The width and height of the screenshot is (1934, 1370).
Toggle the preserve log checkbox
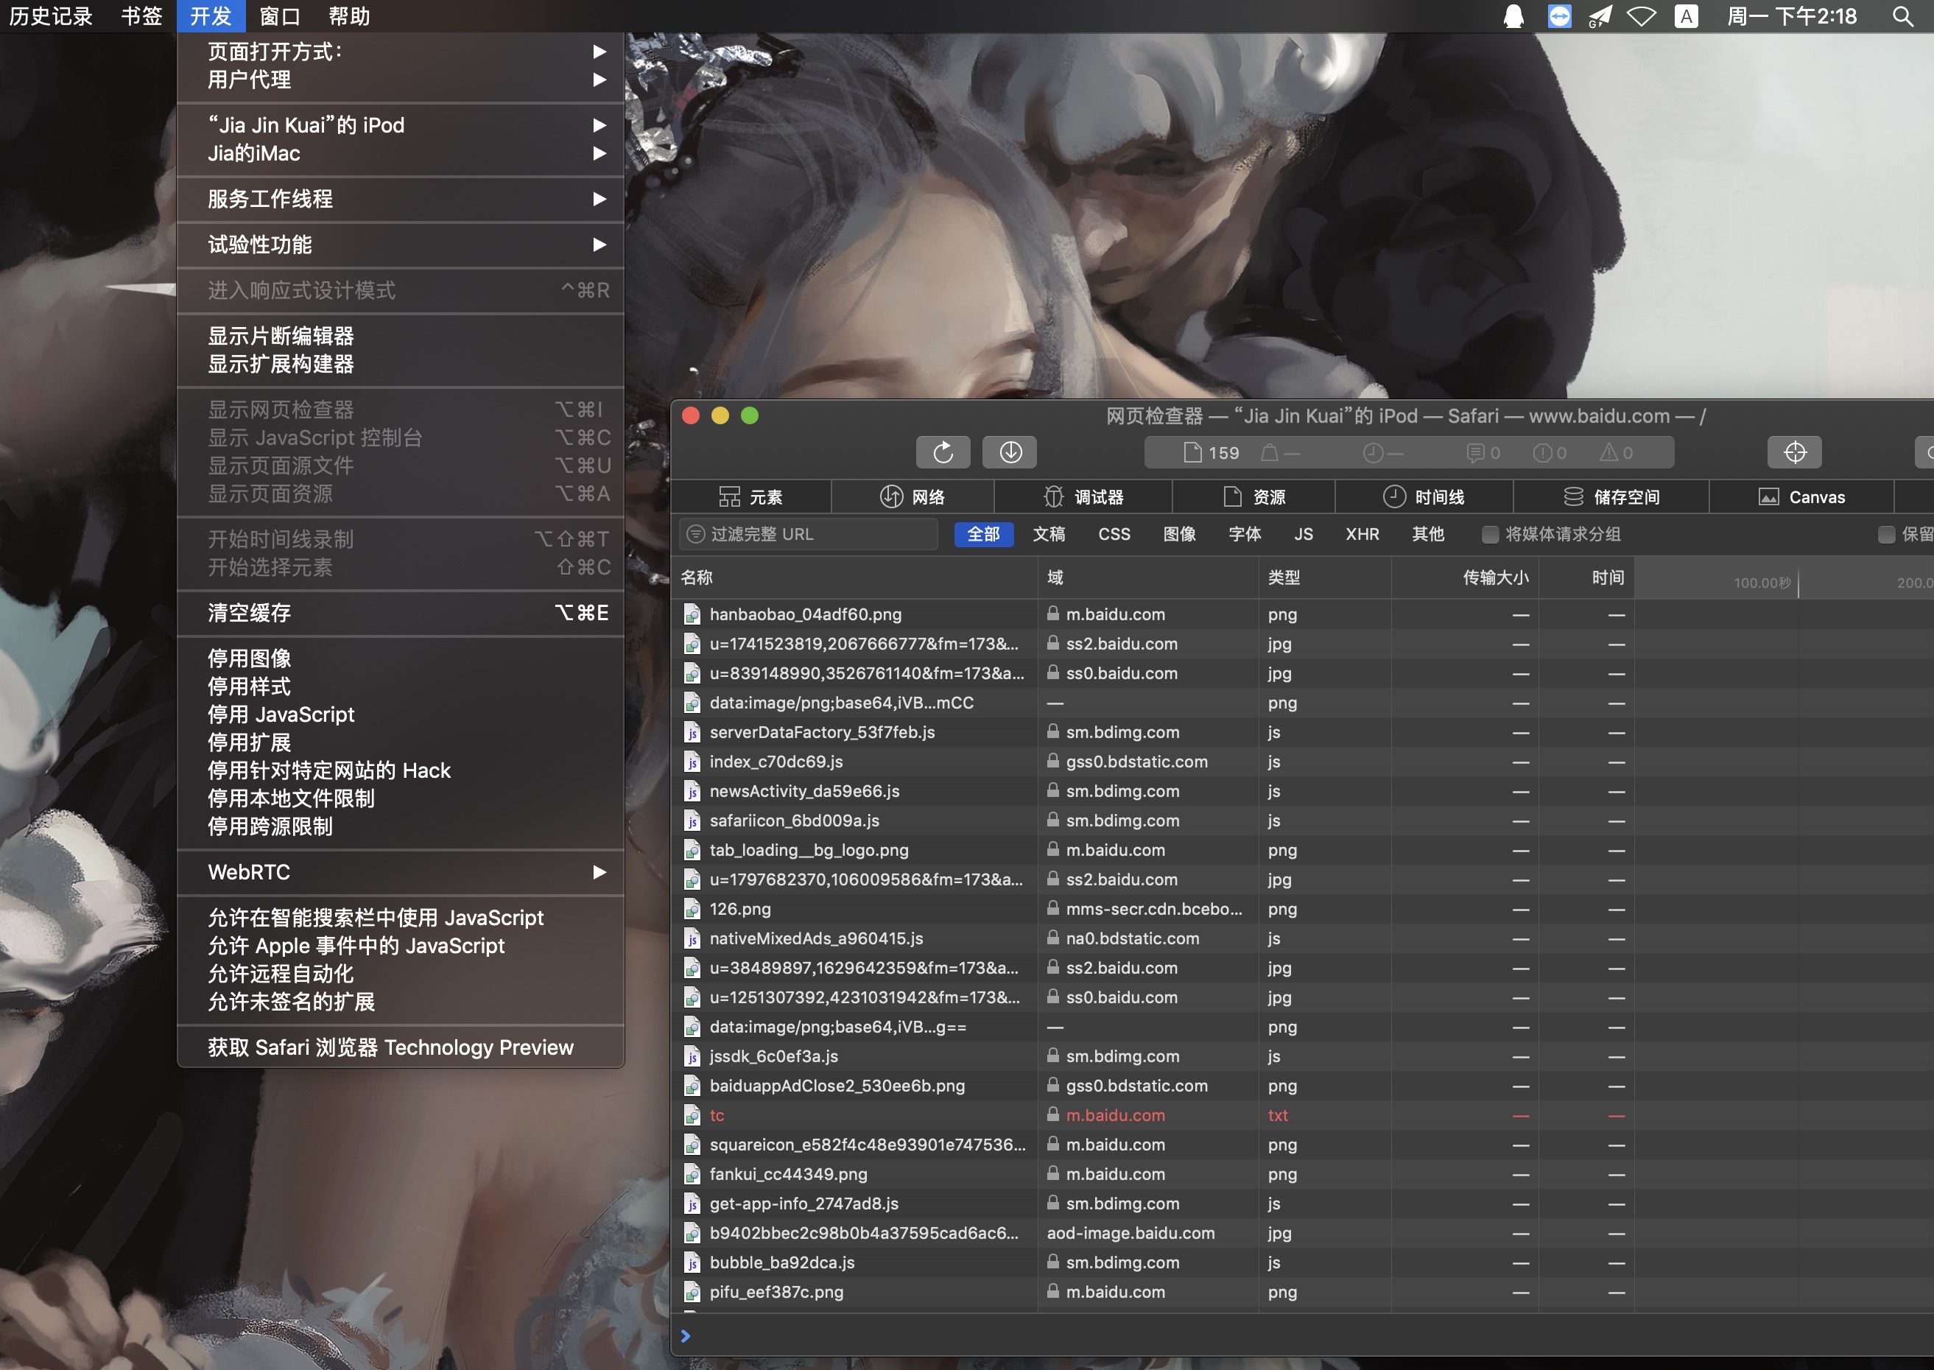pyautogui.click(x=1886, y=535)
